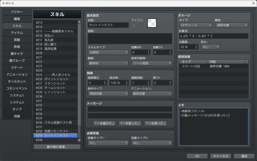Open the 範囲 selector showing 敵単体
The height and width of the screenshot is (161, 257).
pyautogui.click(x=108, y=63)
